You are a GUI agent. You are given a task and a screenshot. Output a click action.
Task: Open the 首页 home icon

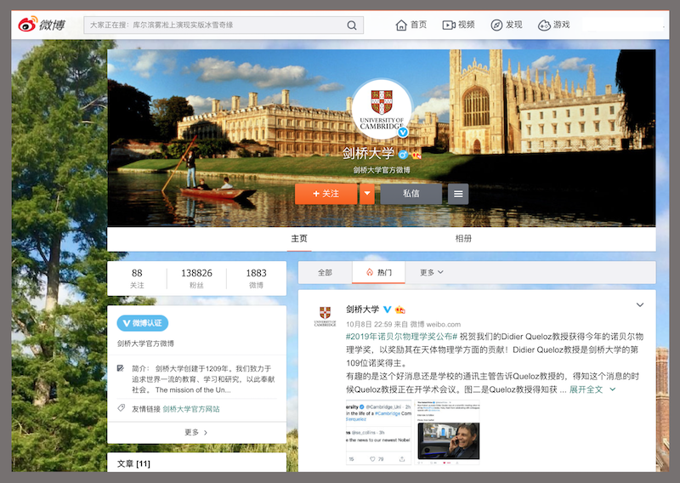tap(402, 25)
